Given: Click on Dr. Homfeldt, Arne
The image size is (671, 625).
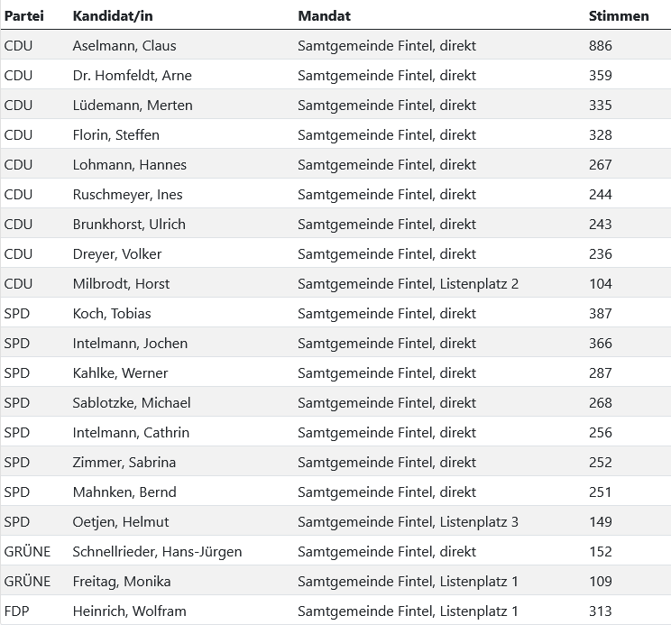Looking at the screenshot, I should pos(132,75).
